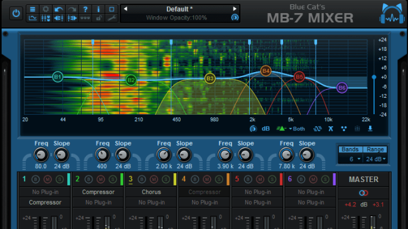Click the contrast circle icon below graph
The image size is (408, 229).
point(253,129)
